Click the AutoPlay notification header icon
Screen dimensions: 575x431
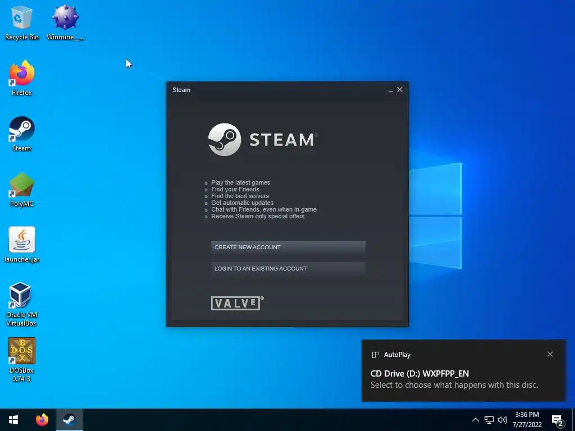tap(375, 355)
